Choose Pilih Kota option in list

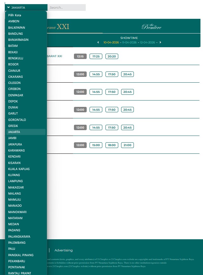coord(26,15)
